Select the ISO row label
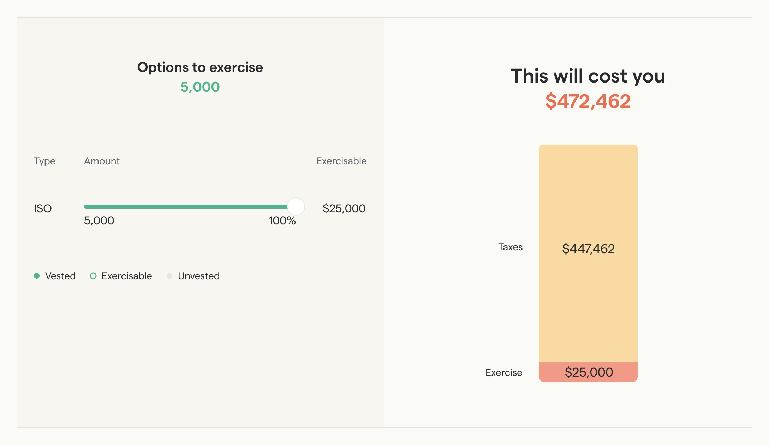769x445 pixels. pyautogui.click(x=42, y=208)
